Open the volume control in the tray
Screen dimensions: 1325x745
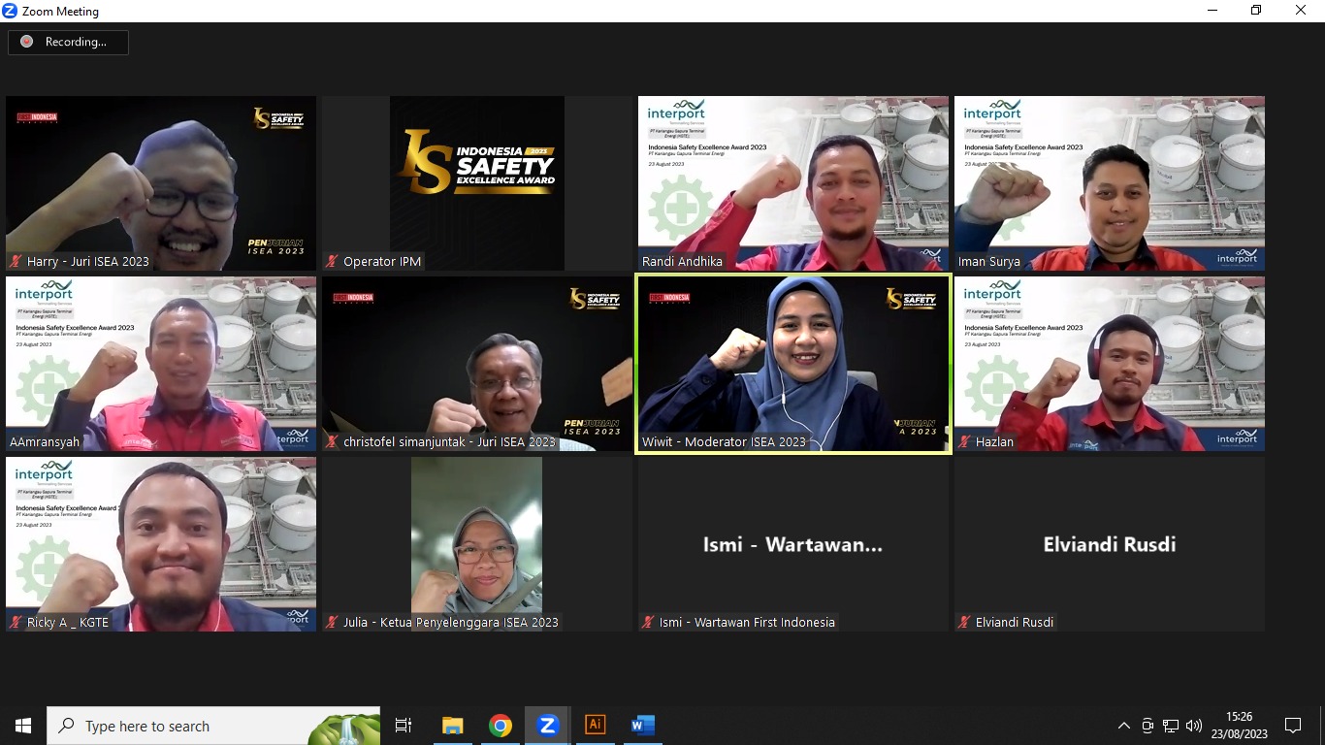1194,726
